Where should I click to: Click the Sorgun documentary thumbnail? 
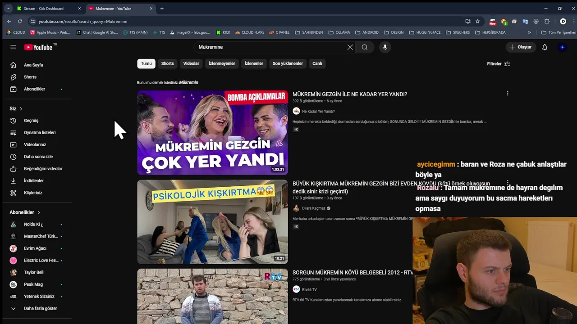pos(212,296)
